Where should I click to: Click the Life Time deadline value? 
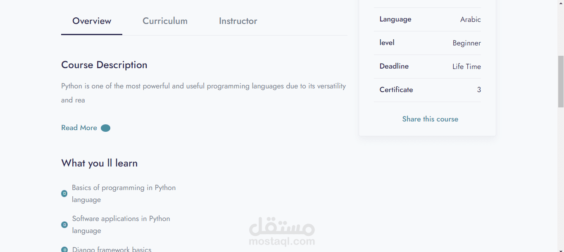466,67
